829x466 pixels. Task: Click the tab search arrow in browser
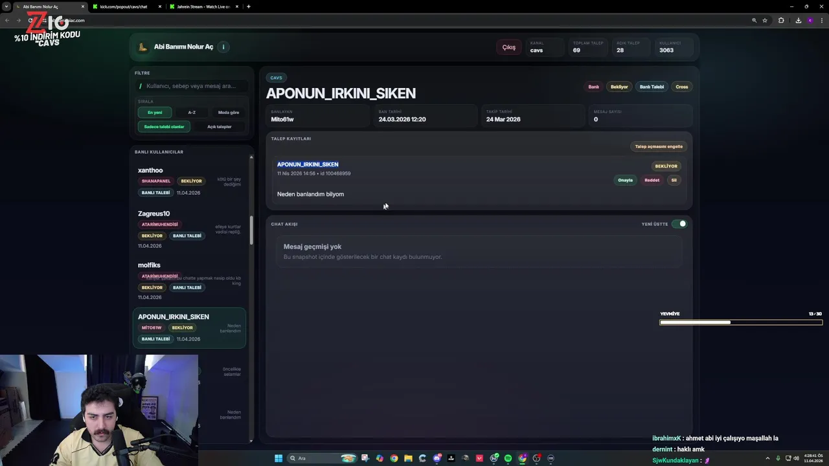[x=6, y=6]
